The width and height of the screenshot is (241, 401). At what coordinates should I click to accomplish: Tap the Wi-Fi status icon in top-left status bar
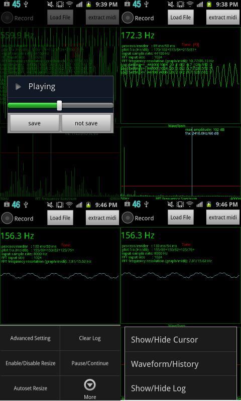click(x=69, y=4)
